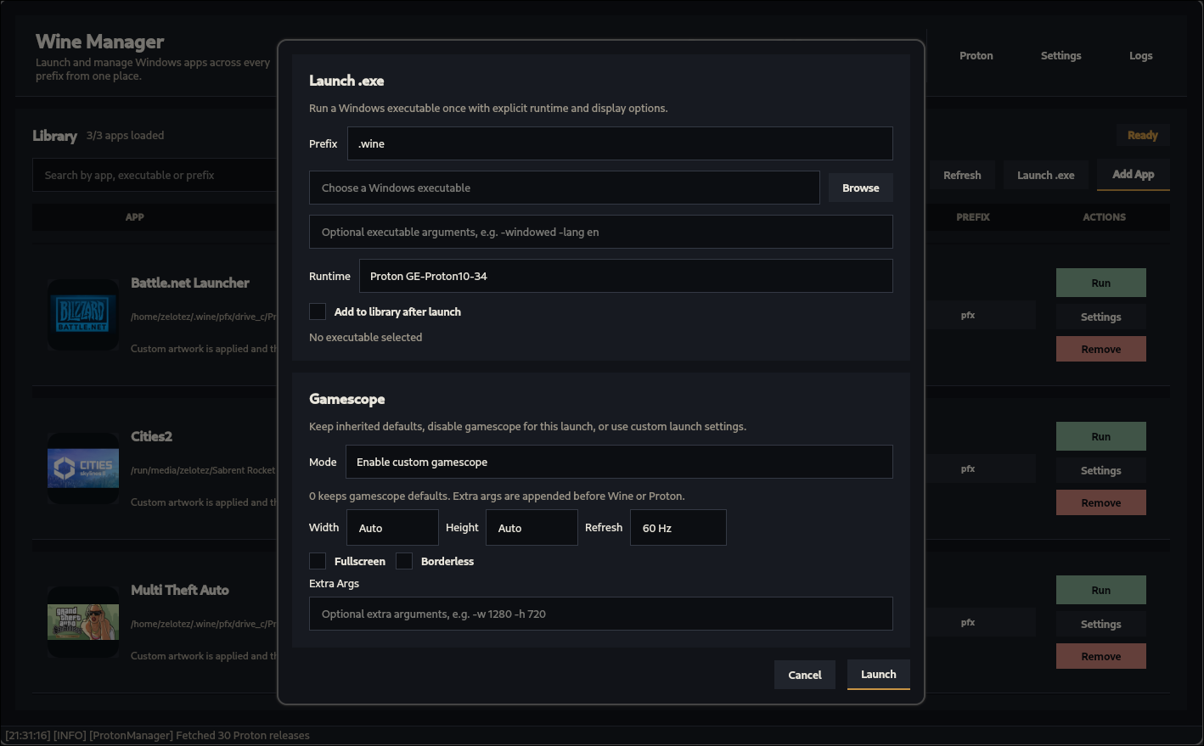Screen dimensions: 1204x746
Task: Click the Cities2 artwork thumbnail
Action: click(83, 468)
